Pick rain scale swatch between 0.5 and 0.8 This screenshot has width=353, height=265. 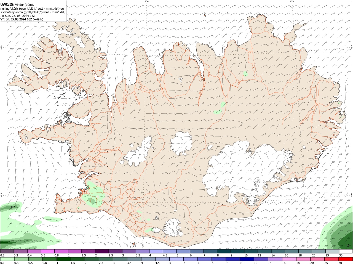(35, 259)
